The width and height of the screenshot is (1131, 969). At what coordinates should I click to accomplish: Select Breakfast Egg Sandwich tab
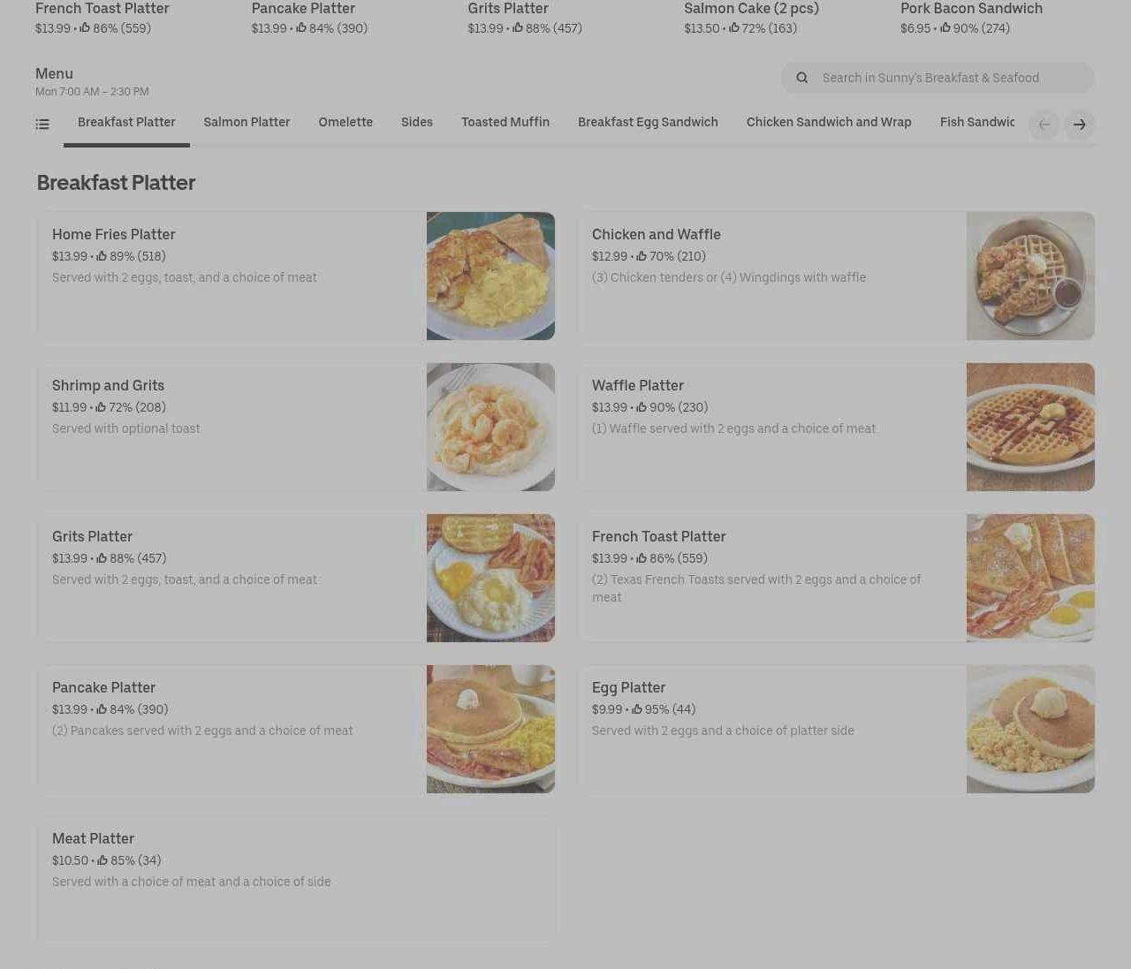648,123
